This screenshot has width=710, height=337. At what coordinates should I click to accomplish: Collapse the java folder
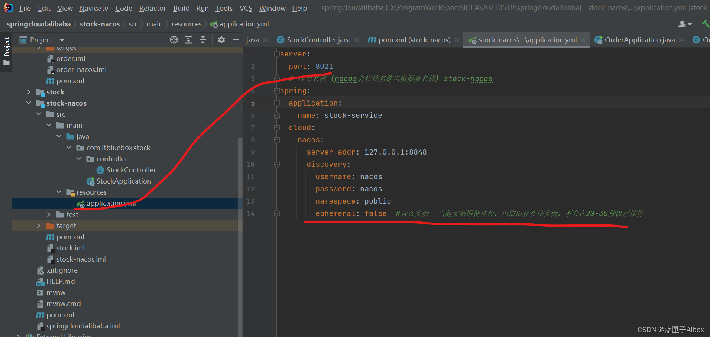click(x=59, y=136)
